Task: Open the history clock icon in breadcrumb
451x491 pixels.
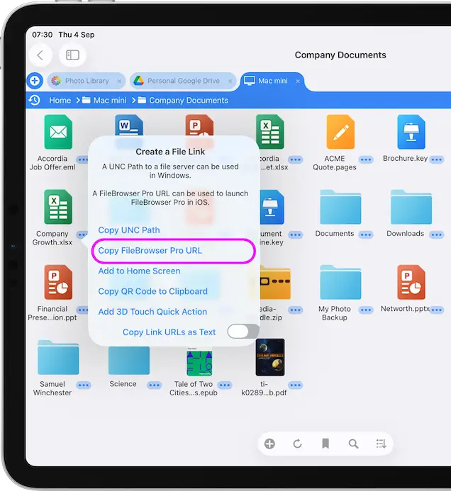Action: pos(34,101)
